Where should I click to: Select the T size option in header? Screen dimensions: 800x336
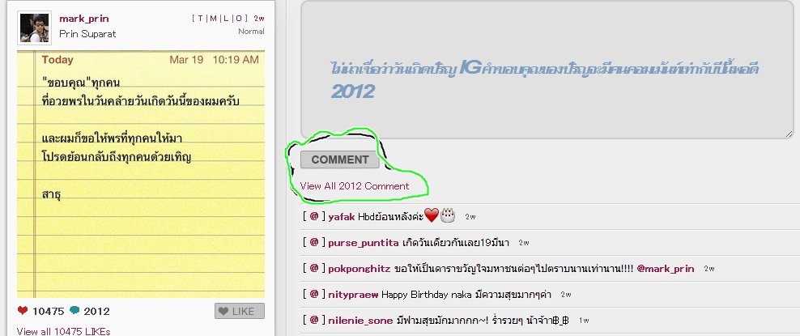click(201, 19)
